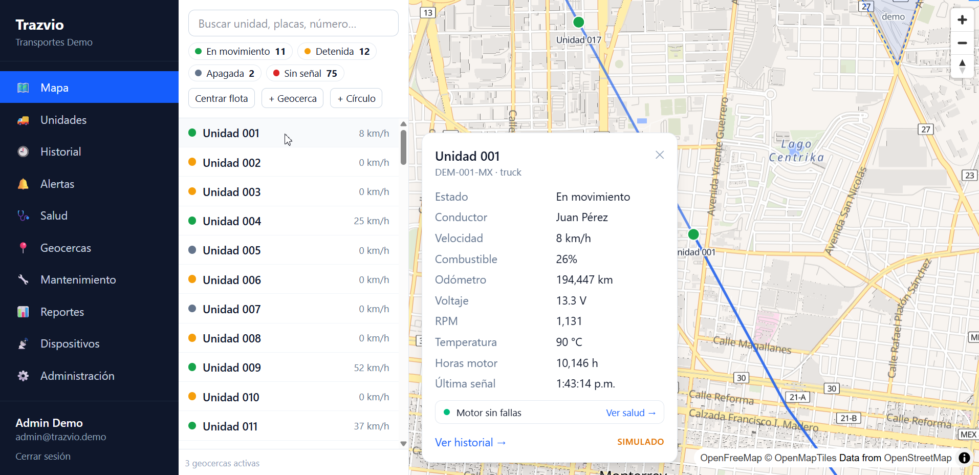Click the Unidad 001 green map marker
The width and height of the screenshot is (979, 475).
(693, 234)
